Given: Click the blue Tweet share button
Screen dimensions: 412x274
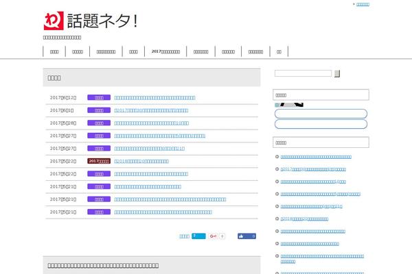Looking at the screenshot, I should 198,236.
